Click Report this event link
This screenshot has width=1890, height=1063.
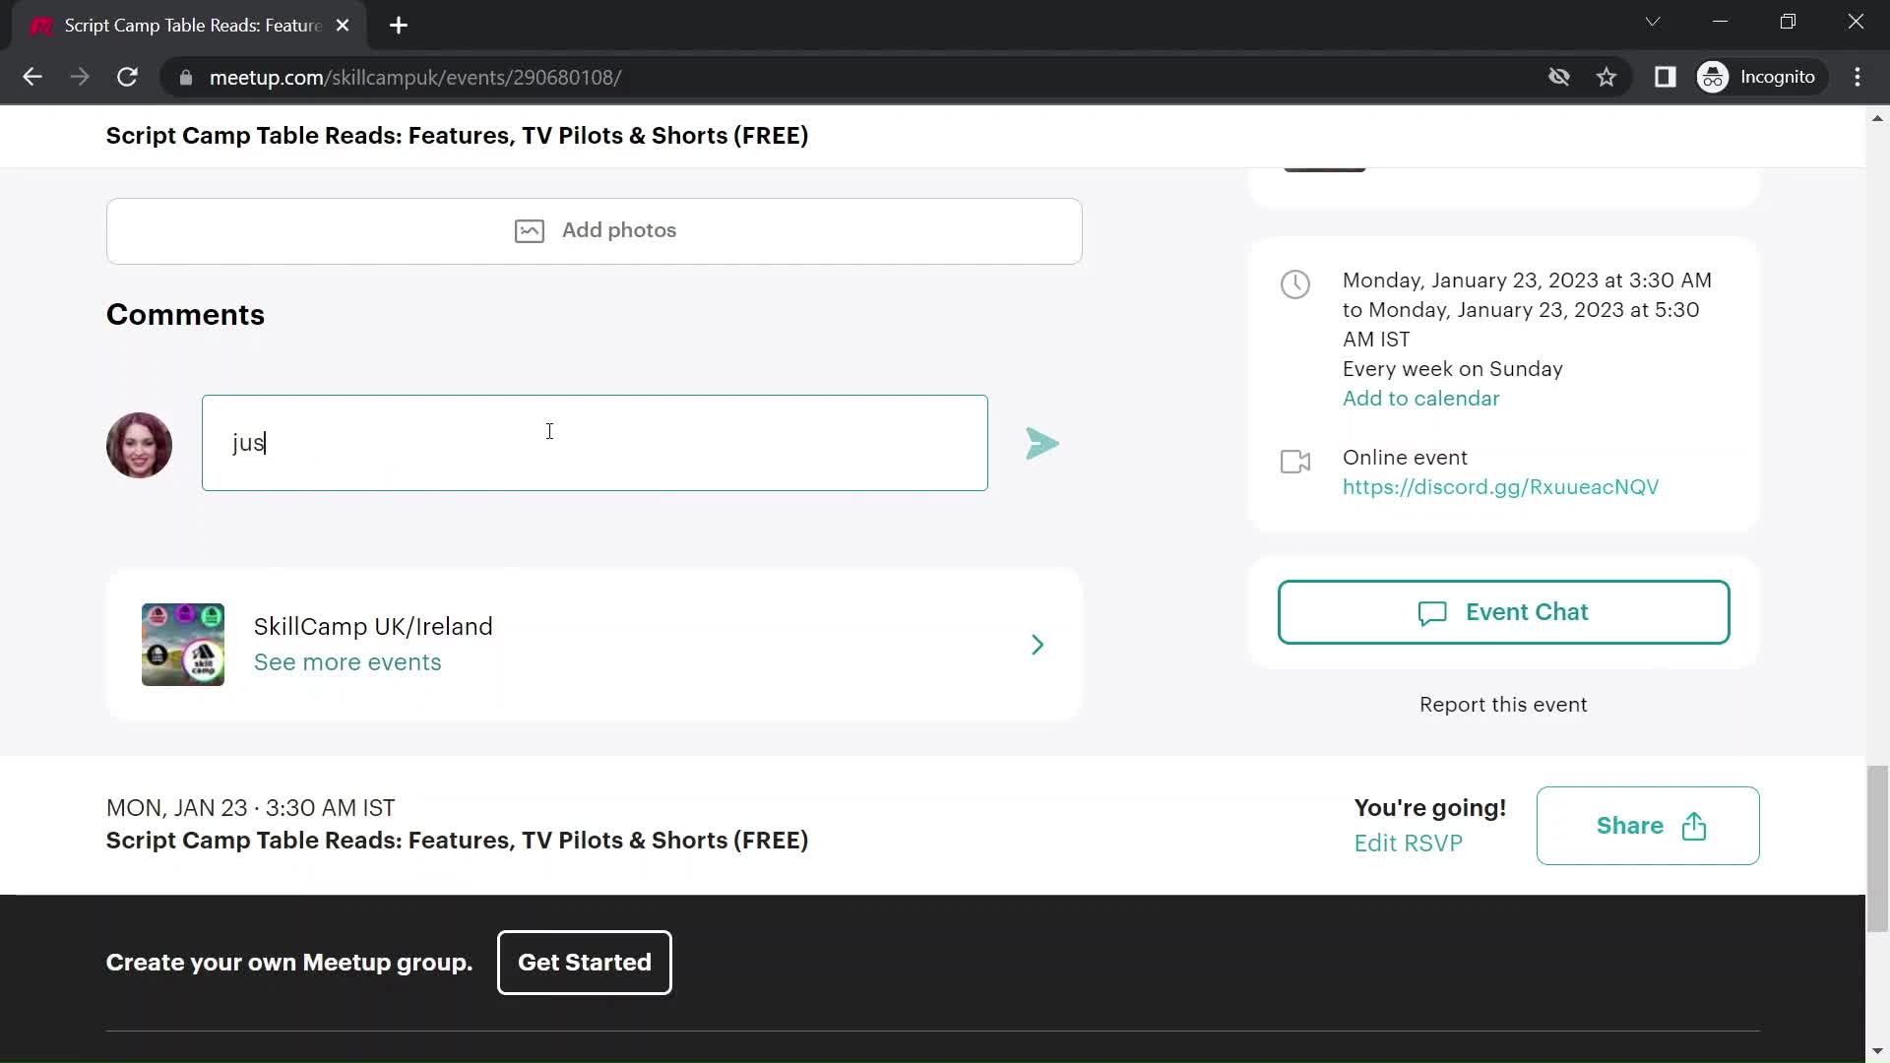[1504, 704]
